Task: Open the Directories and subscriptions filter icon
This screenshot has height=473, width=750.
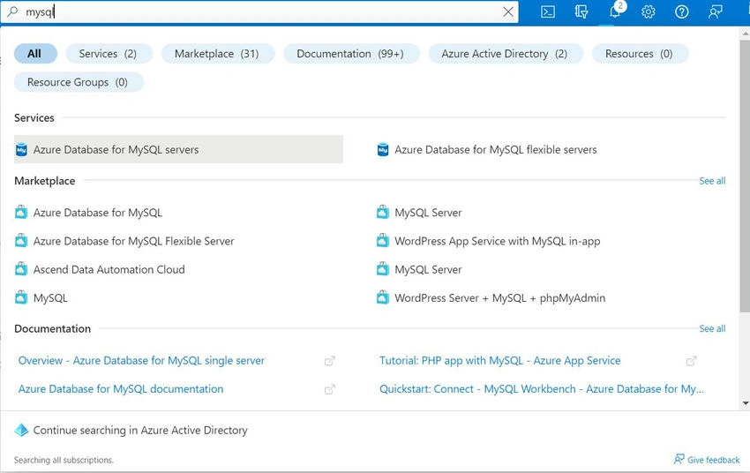Action: [x=581, y=12]
